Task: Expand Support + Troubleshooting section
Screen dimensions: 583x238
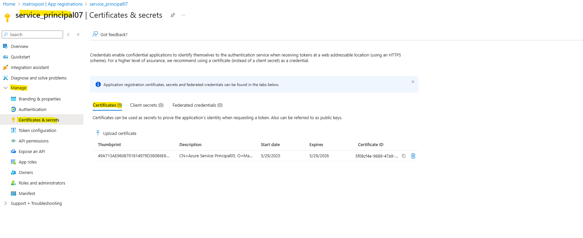Action: [6, 203]
